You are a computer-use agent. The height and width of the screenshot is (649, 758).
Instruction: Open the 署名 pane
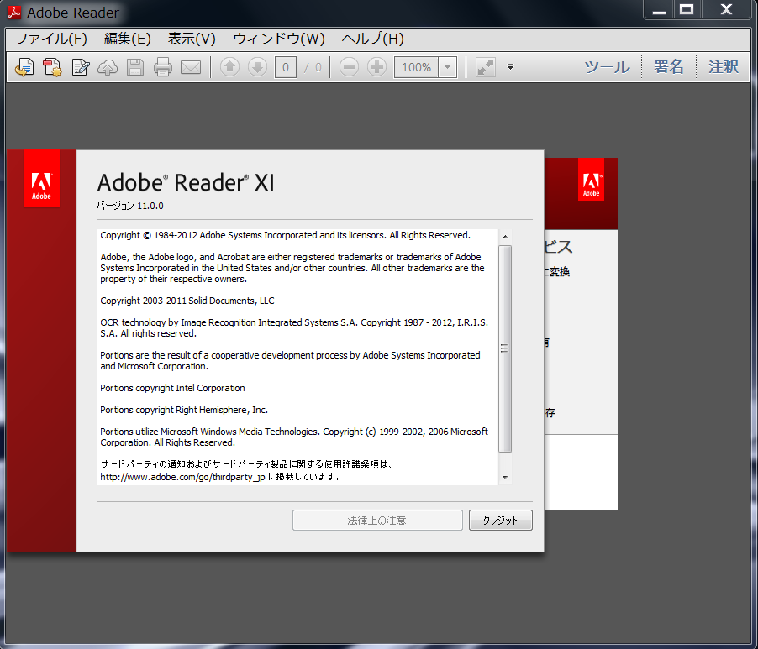pyautogui.click(x=669, y=66)
